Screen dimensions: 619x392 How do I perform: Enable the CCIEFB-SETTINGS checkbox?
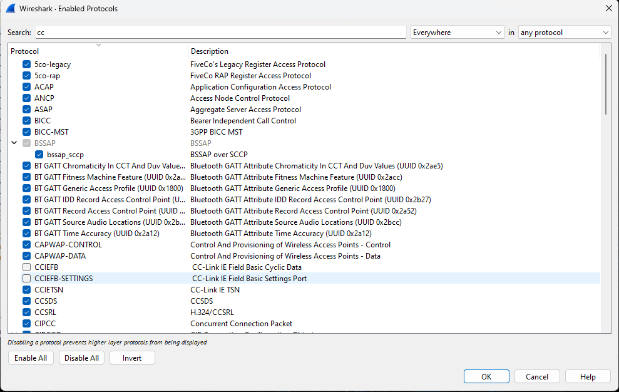(x=26, y=278)
